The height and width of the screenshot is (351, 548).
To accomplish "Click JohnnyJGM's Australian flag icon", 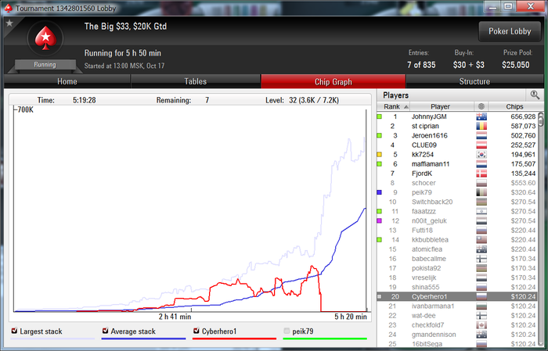I will (x=481, y=116).
